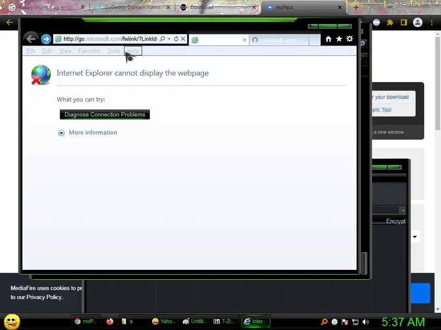Click the network tray icon
The height and width of the screenshot is (330, 441).
point(355,322)
